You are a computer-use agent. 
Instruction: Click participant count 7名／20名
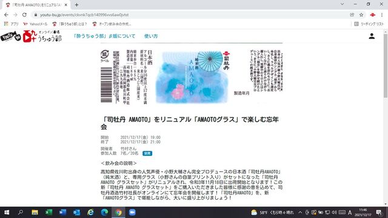pos(129,153)
